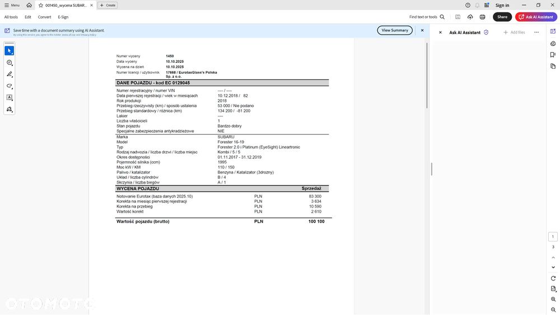The width and height of the screenshot is (560, 315).
Task: Select the Draw freehand loop tool
Action: click(10, 86)
